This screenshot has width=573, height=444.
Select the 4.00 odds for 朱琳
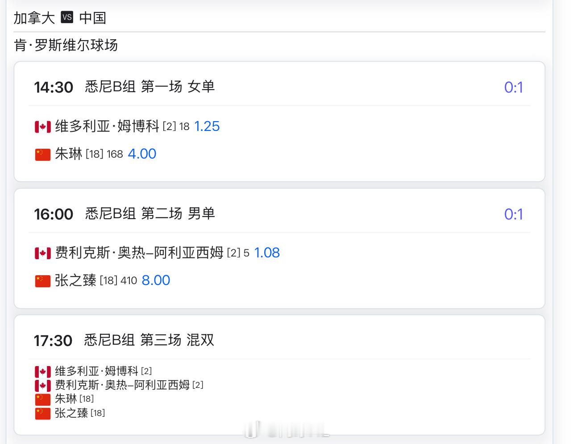point(142,154)
